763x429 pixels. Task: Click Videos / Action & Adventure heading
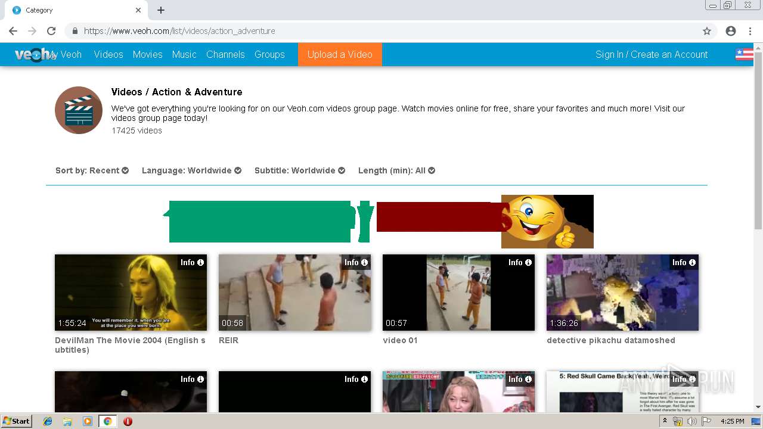(176, 92)
